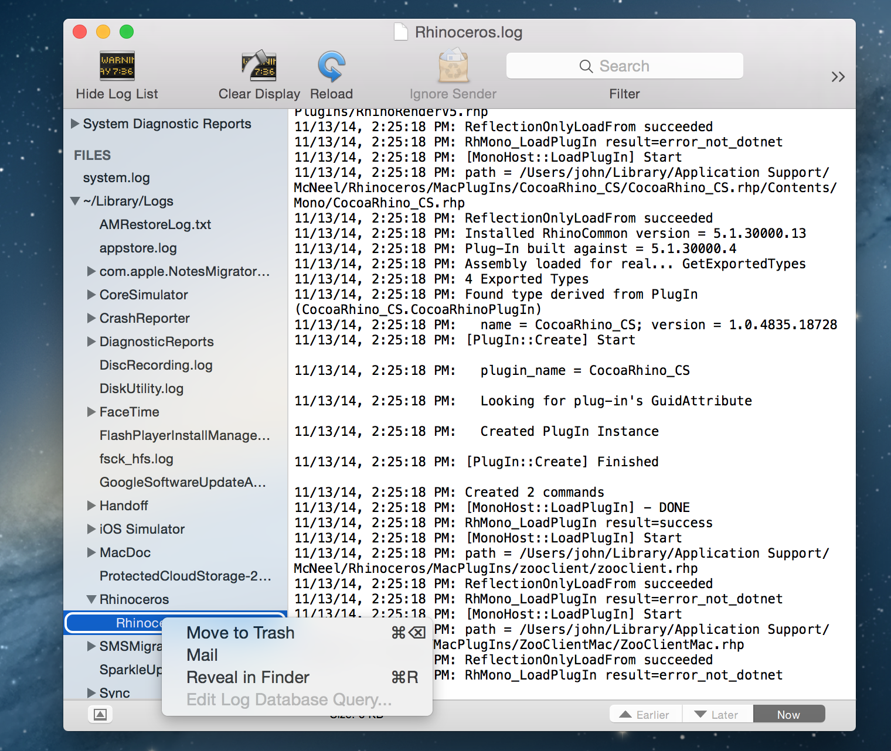The image size is (891, 751).
Task: Click the Hide Log List toolbar icon
Action: (117, 66)
